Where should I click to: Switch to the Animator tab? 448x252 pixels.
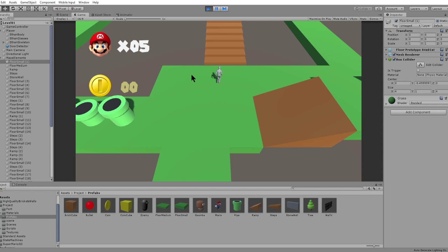(124, 15)
